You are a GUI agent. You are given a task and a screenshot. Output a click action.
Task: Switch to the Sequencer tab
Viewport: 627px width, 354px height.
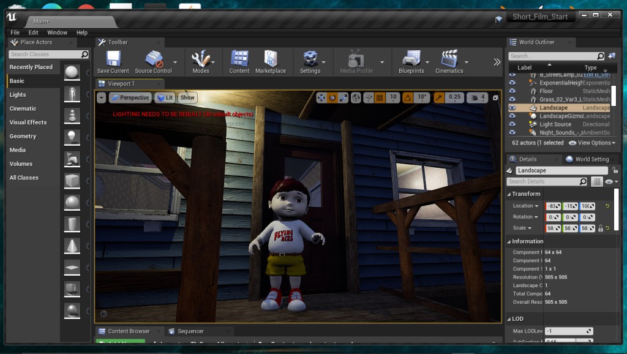pos(190,331)
